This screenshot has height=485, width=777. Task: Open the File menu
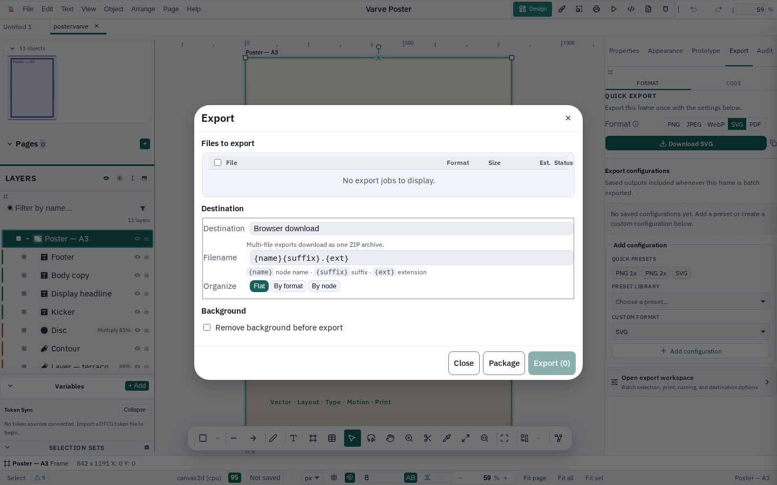coord(28,9)
